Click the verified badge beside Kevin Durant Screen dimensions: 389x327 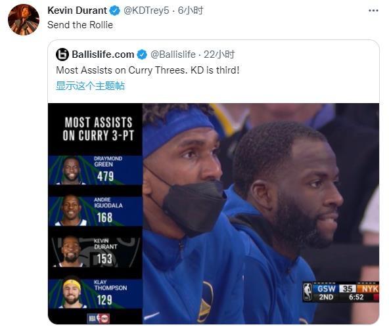[x=114, y=11]
